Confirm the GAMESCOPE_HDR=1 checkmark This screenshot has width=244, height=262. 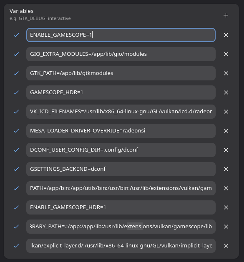(x=16, y=92)
